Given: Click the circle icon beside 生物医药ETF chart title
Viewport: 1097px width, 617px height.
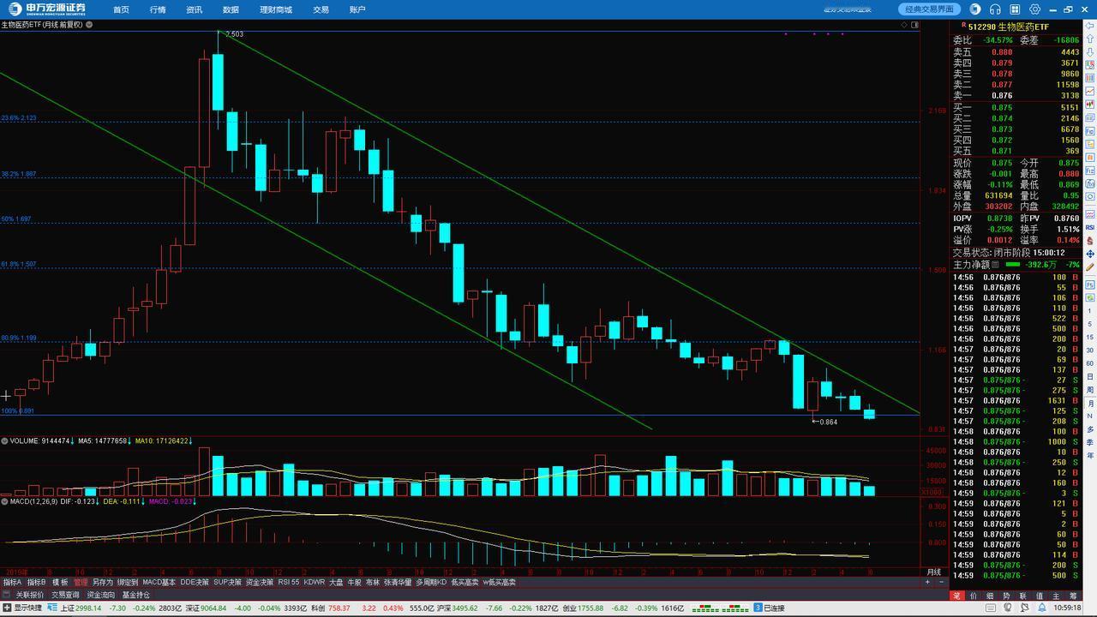Looking at the screenshot, I should 89,25.
